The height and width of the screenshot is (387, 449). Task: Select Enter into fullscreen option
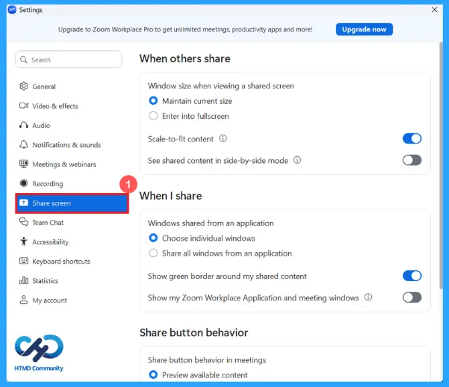pyautogui.click(x=153, y=116)
